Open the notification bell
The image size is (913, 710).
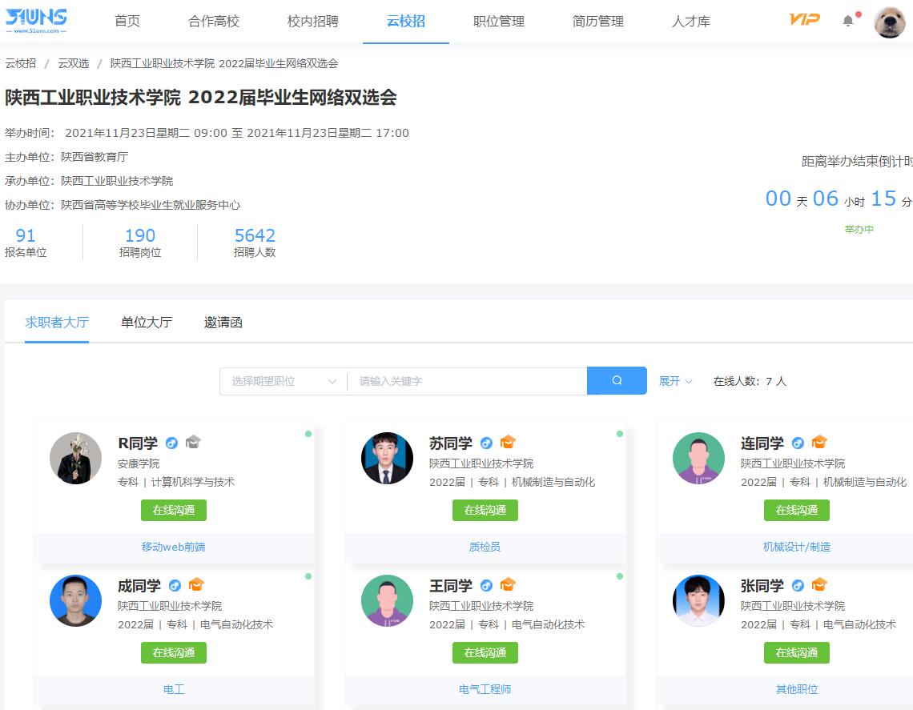848,21
